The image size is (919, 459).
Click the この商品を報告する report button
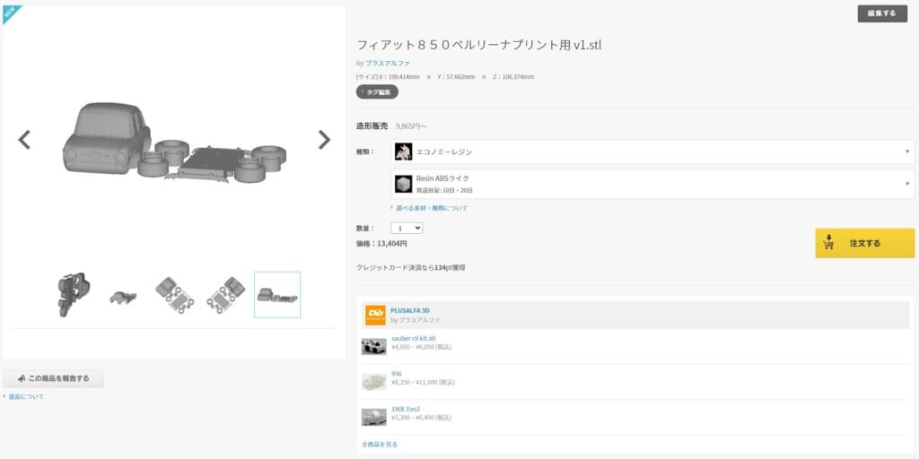[53, 378]
